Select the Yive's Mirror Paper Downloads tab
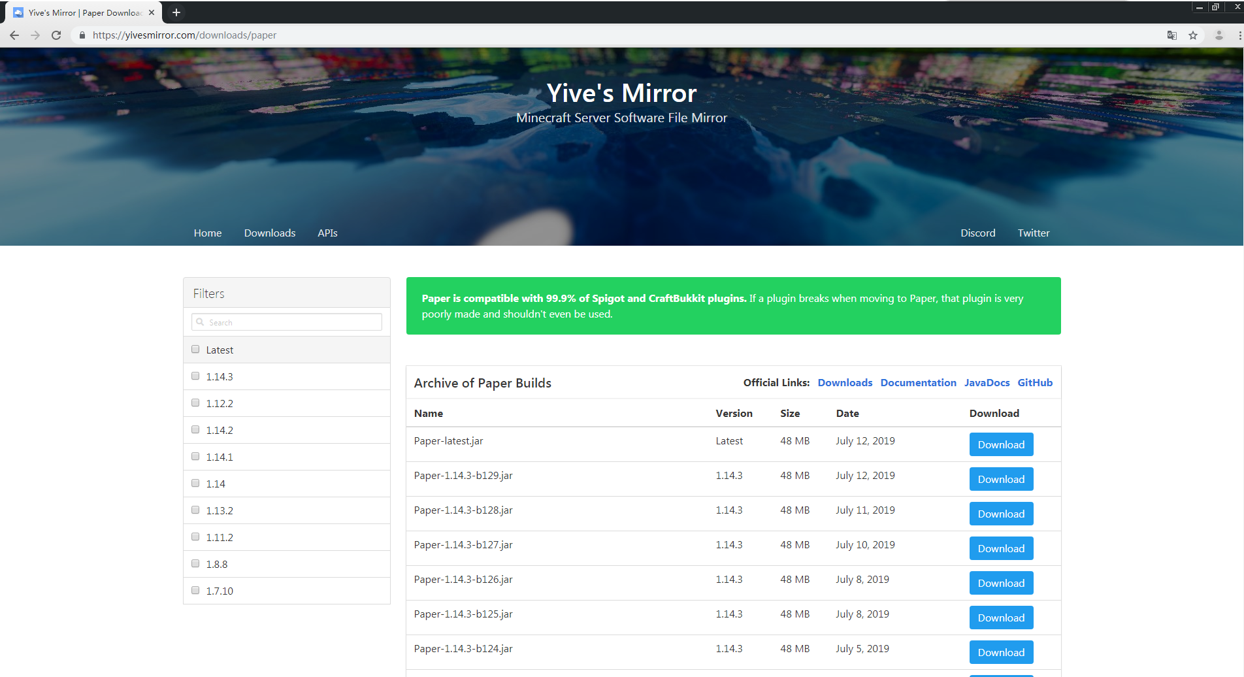Image resolution: width=1244 pixels, height=677 pixels. (85, 12)
